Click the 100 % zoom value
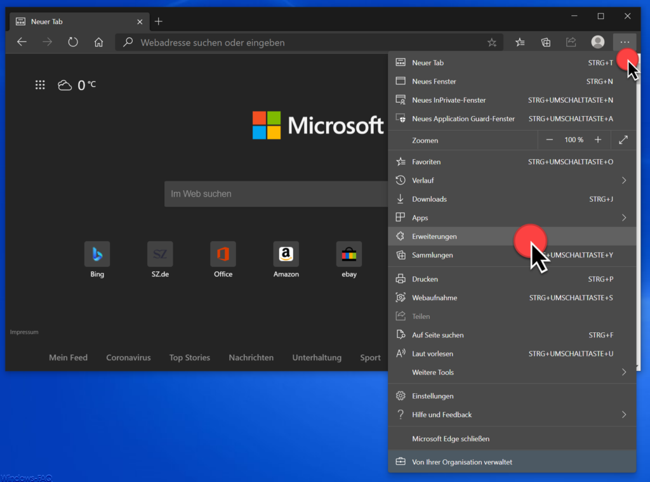 (x=574, y=140)
